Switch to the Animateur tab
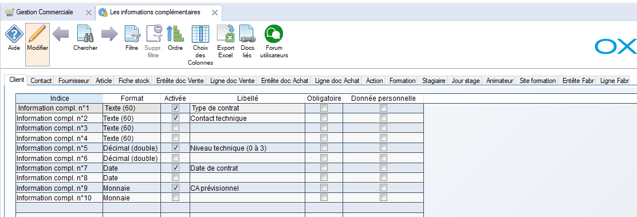 click(x=500, y=81)
